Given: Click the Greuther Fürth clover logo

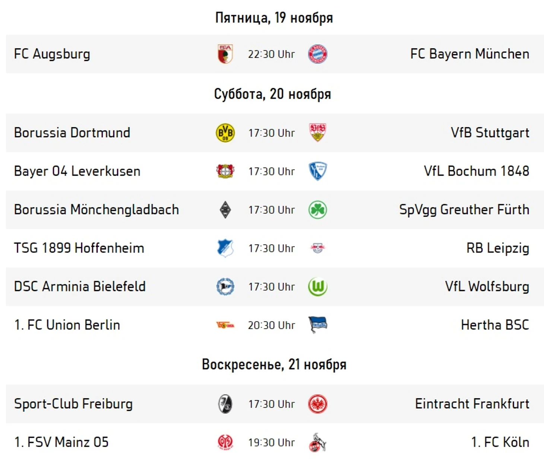Looking at the screenshot, I should click(x=317, y=210).
